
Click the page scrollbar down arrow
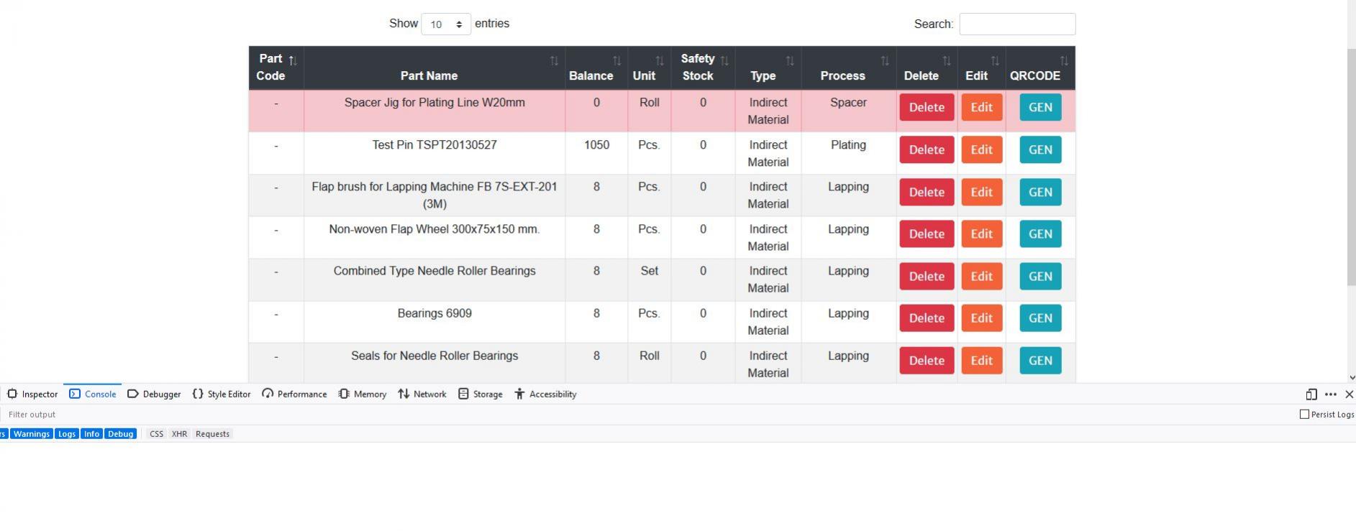coord(1352,377)
